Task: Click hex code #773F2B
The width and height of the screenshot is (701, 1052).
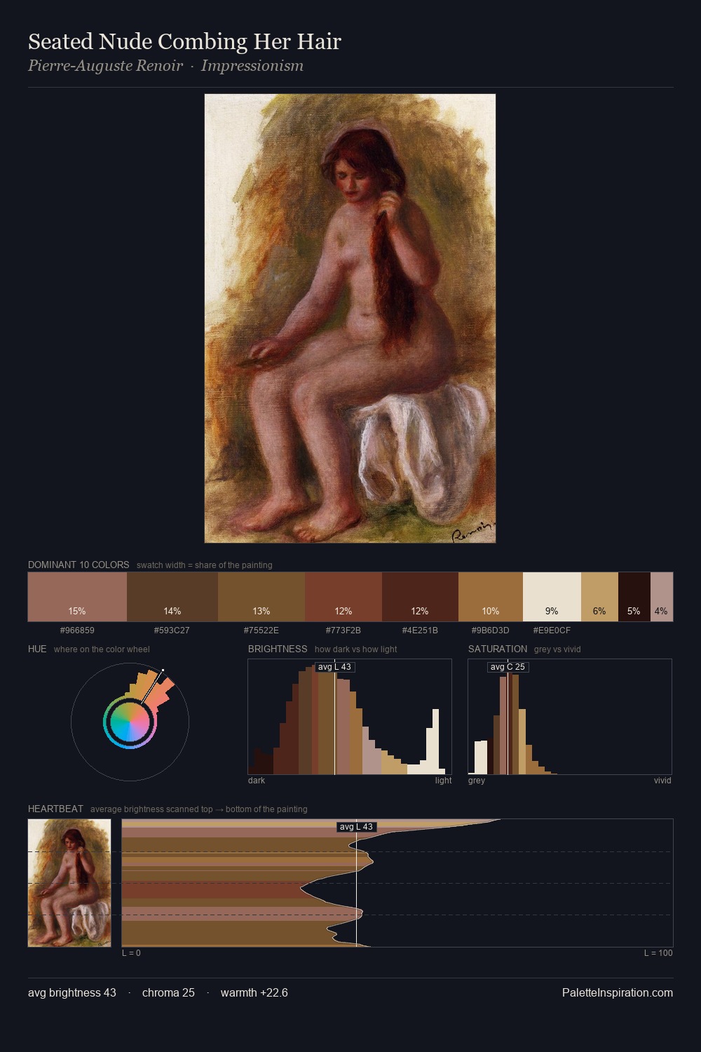Action: (343, 630)
